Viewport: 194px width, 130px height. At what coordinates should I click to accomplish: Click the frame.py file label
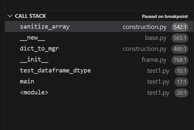point(154,60)
